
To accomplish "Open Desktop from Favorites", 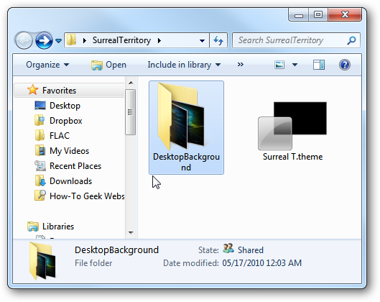I will [x=65, y=106].
